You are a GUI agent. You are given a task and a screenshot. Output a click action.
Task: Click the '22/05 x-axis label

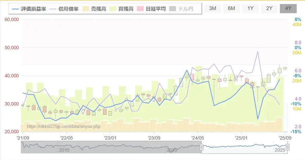(67, 138)
